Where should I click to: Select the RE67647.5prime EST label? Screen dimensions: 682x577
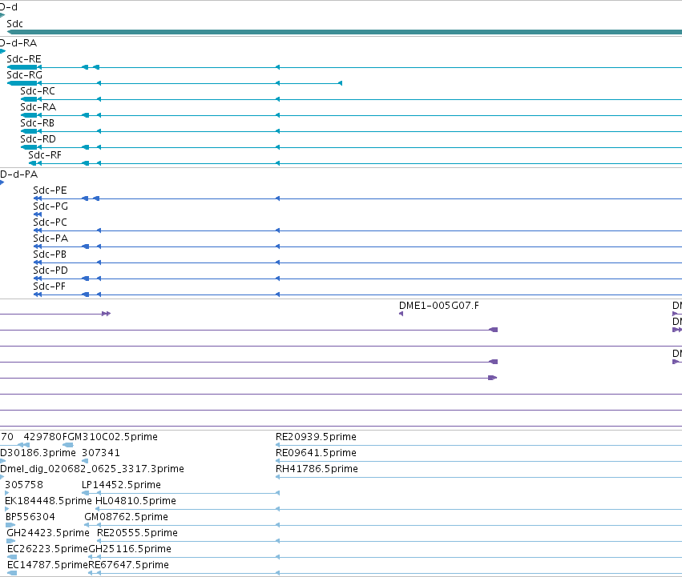(129, 566)
